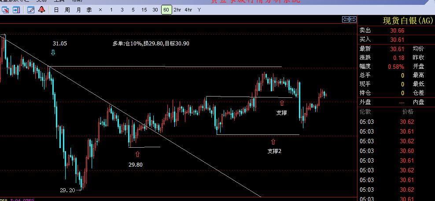The width and height of the screenshot is (435, 201).
Task: Click the 最高 high label
Action: (419, 75)
